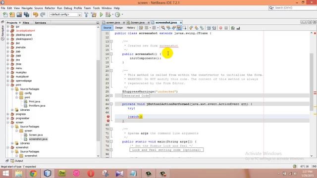Open the Navigate menu
Screen dimensions: 317x178
[27, 8]
